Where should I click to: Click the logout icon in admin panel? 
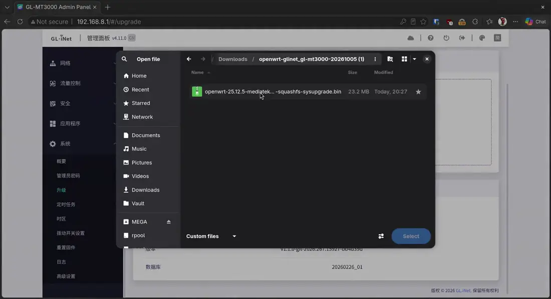tap(462, 38)
